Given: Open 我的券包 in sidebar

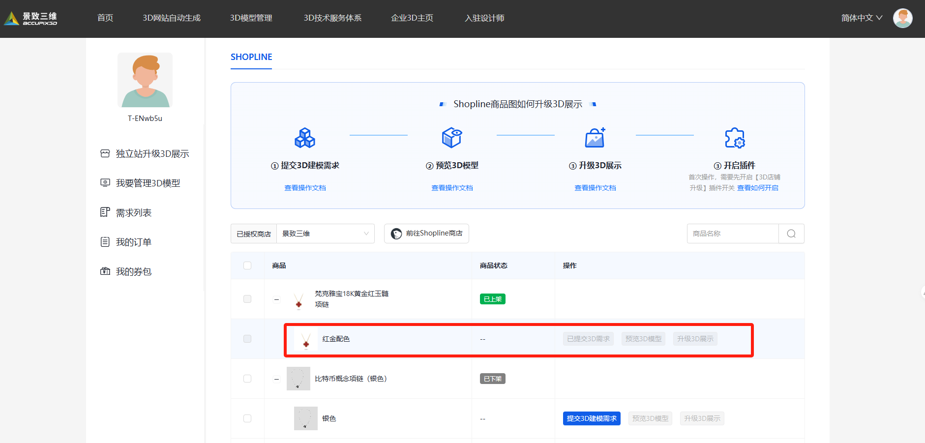Looking at the screenshot, I should [x=134, y=272].
